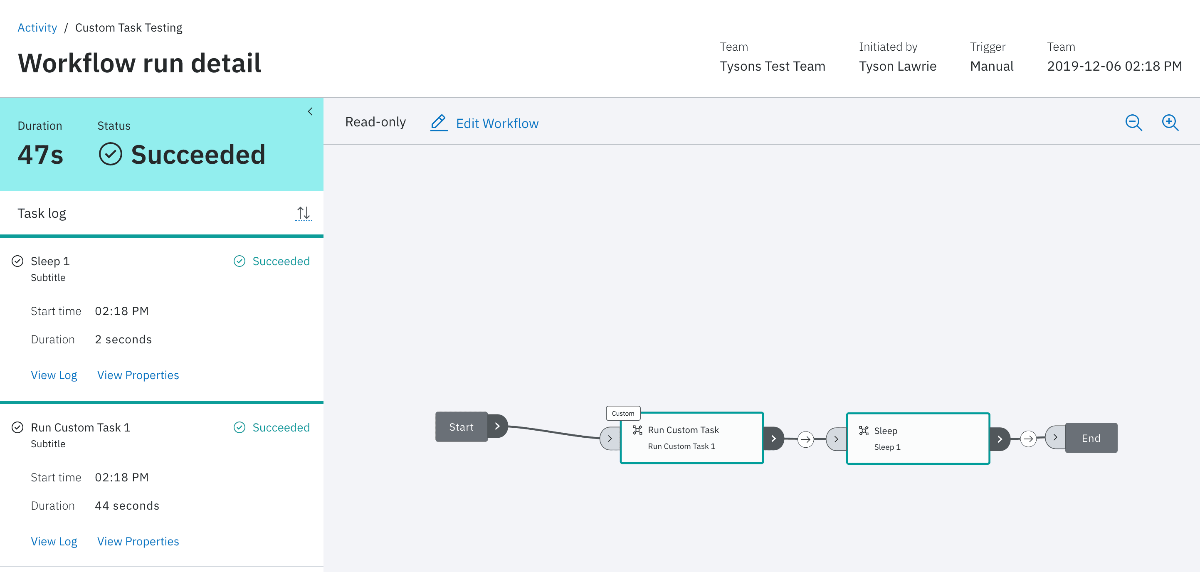Select the Start node
The height and width of the screenshot is (572, 1200).
[461, 427]
